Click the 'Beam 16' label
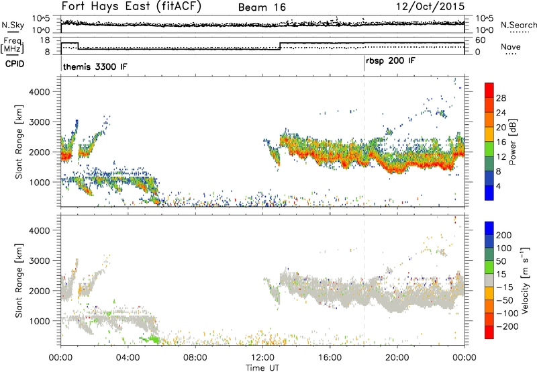 tap(262, 7)
